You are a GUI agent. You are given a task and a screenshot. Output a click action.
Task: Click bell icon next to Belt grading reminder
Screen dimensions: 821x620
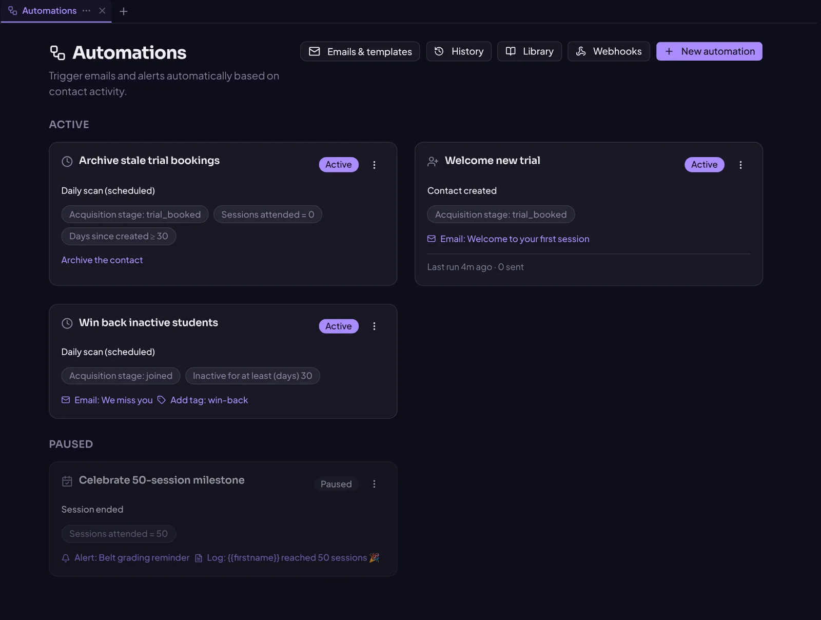tap(66, 558)
